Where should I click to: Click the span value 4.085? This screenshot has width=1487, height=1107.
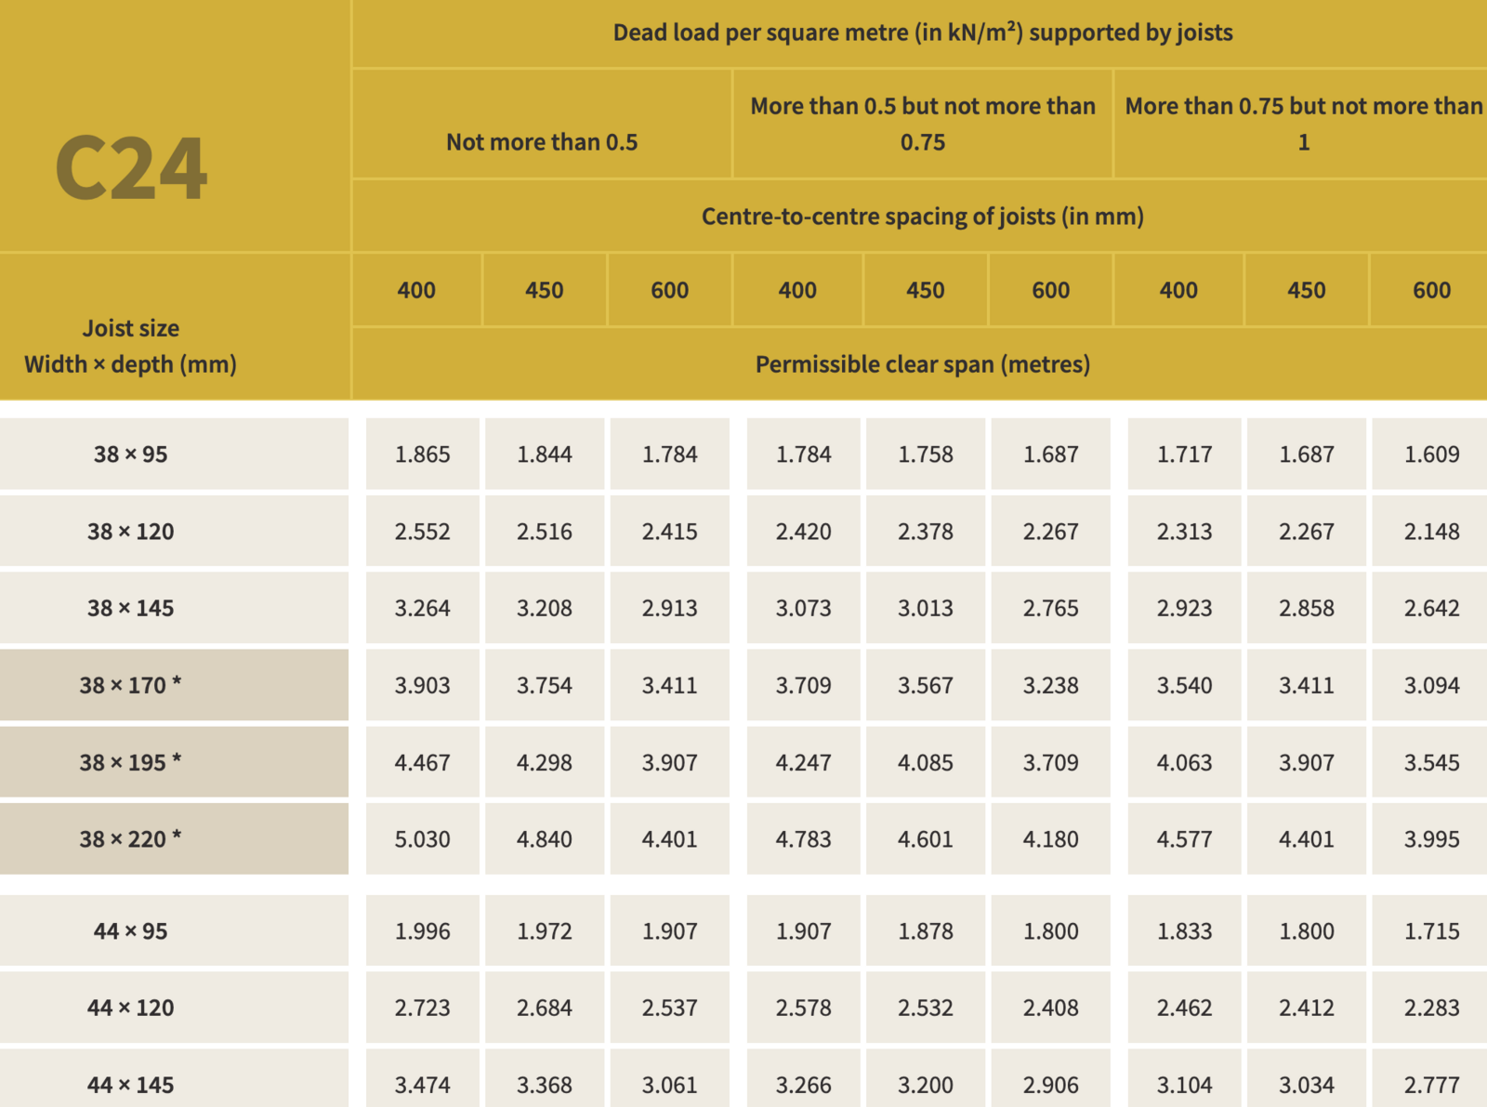tap(925, 763)
